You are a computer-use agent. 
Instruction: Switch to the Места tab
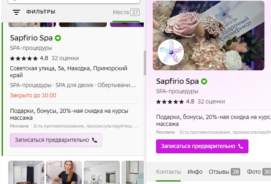(126, 12)
